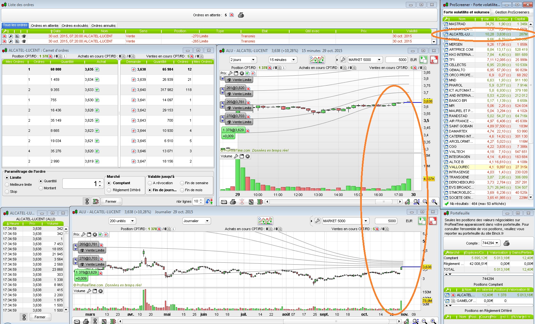Open Gestion ProScreeners tab
Viewport: 535px width, 324px height.
[512, 12]
